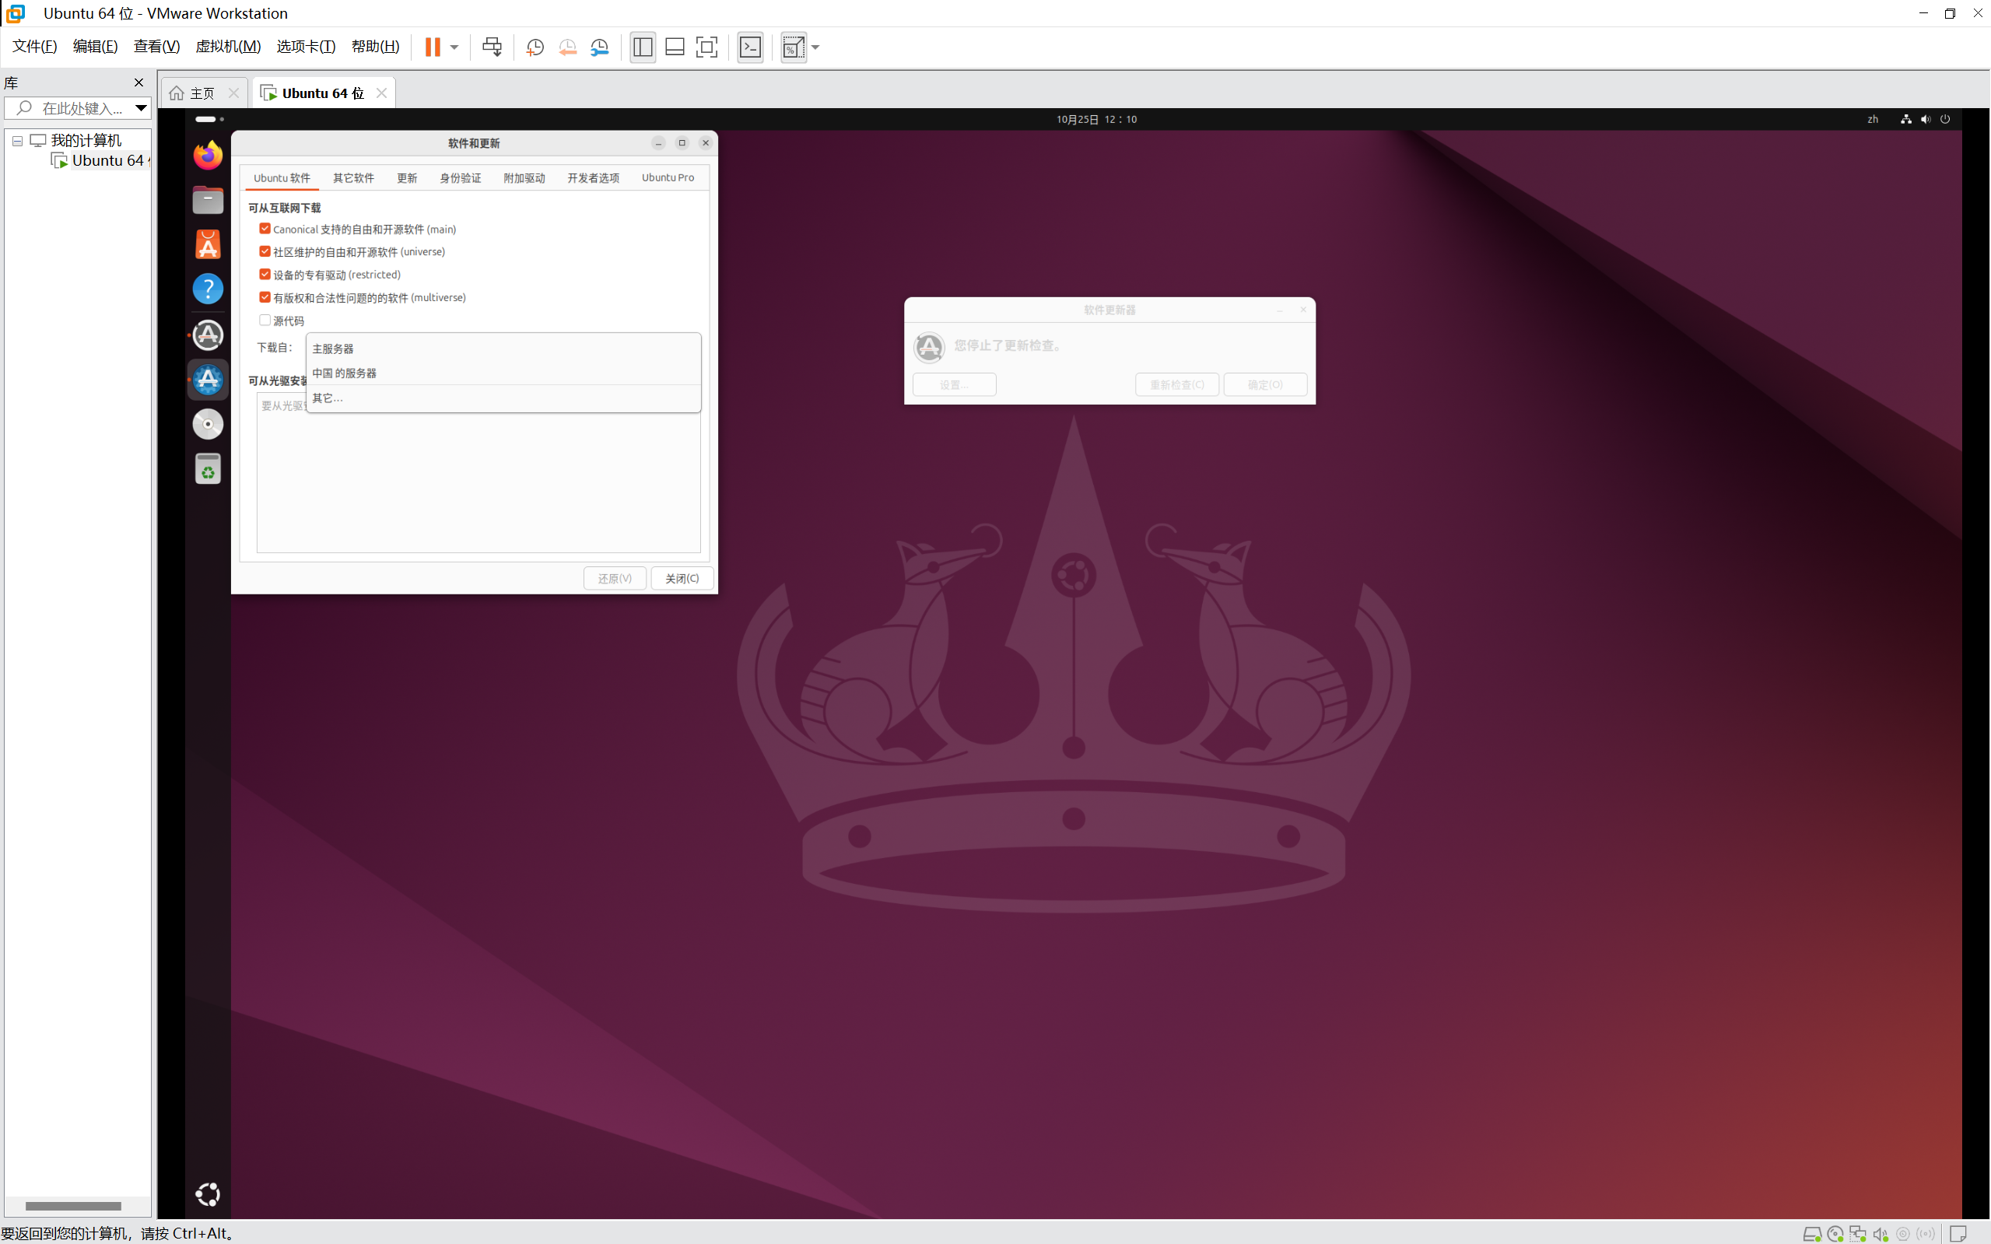The image size is (1991, 1244).
Task: Close the Ubuntu 64 位 tab
Action: 381,93
